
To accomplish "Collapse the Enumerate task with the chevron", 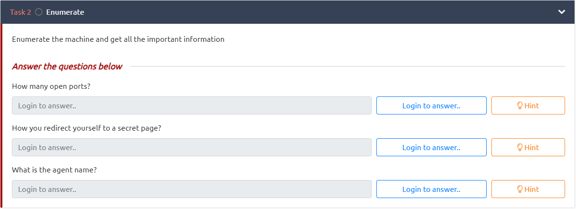I will pyautogui.click(x=562, y=12).
